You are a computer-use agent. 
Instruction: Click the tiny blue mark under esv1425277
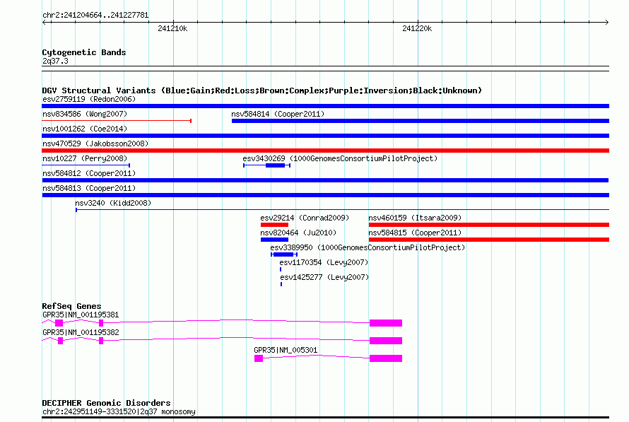(281, 284)
